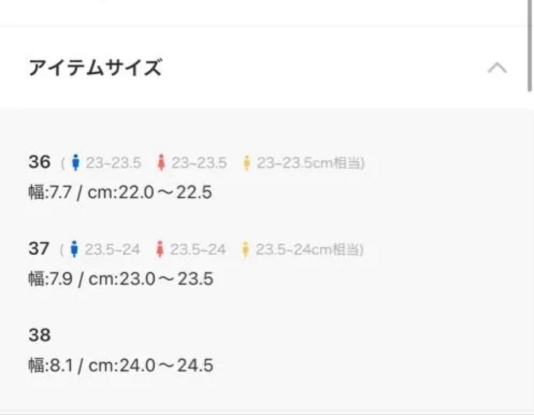Image resolution: width=534 pixels, height=415 pixels.
Task: Select size 38 label
Action: [x=39, y=335]
